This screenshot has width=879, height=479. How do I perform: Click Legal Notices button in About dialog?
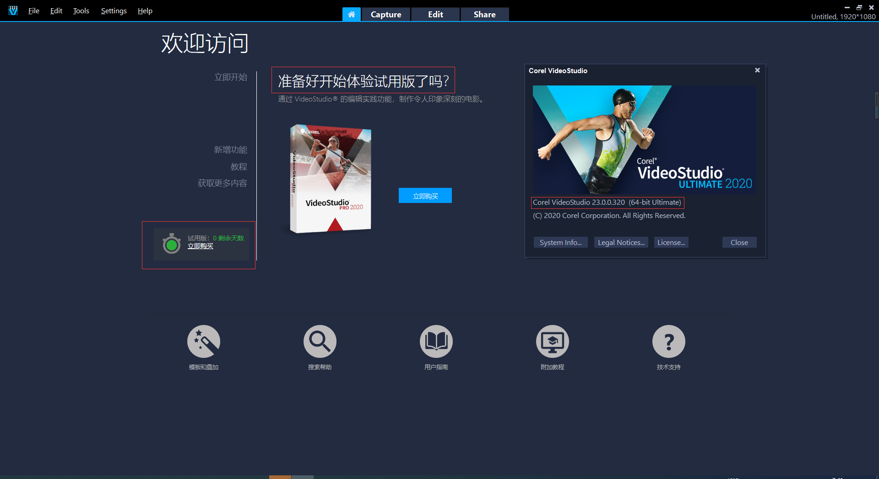[621, 243]
